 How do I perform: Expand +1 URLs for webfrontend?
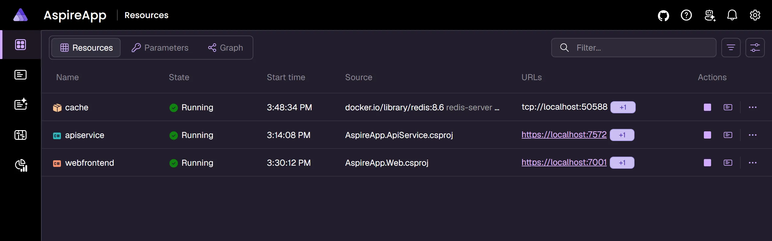622,163
